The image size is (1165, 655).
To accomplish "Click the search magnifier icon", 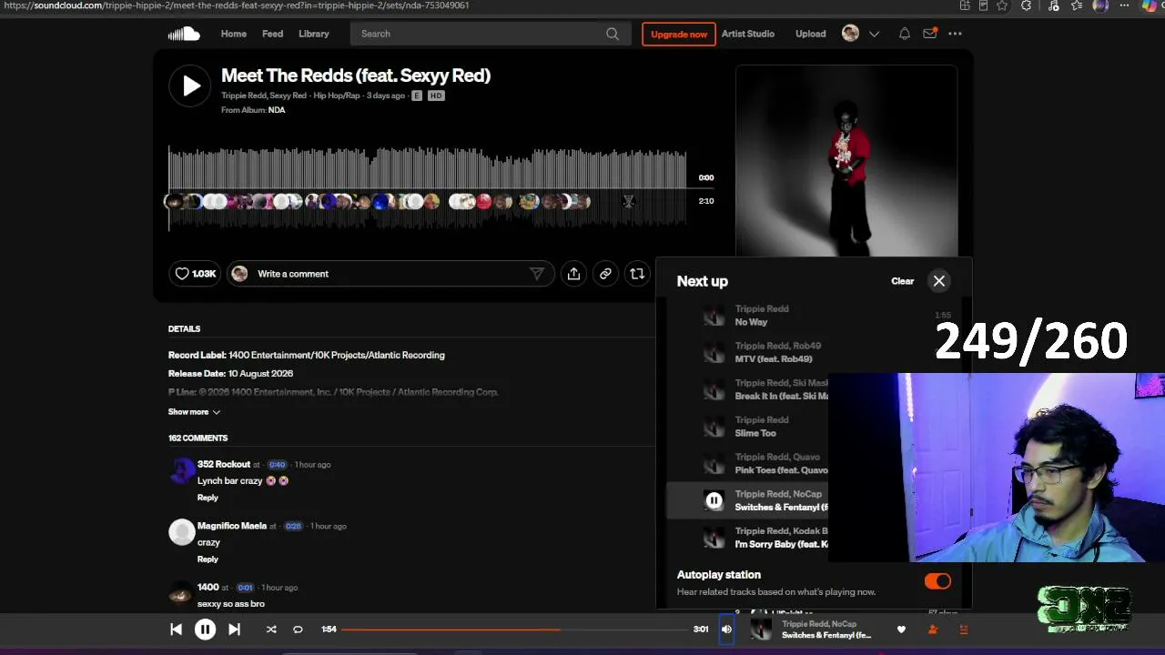I will click(x=613, y=34).
